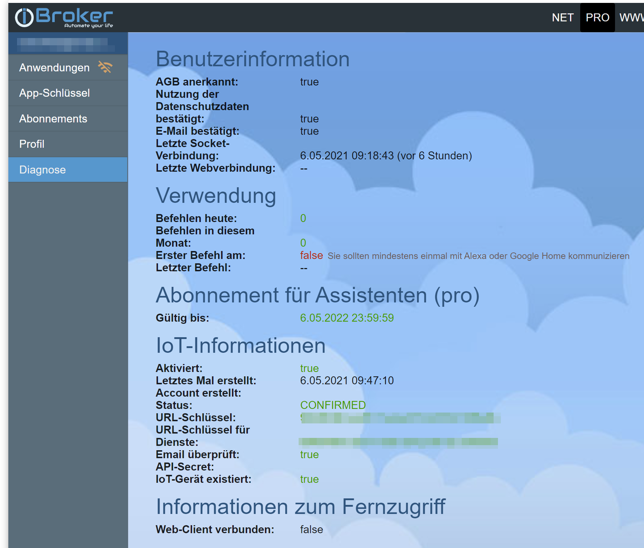Click the Informationen zum Fernzugriff heading

[300, 506]
